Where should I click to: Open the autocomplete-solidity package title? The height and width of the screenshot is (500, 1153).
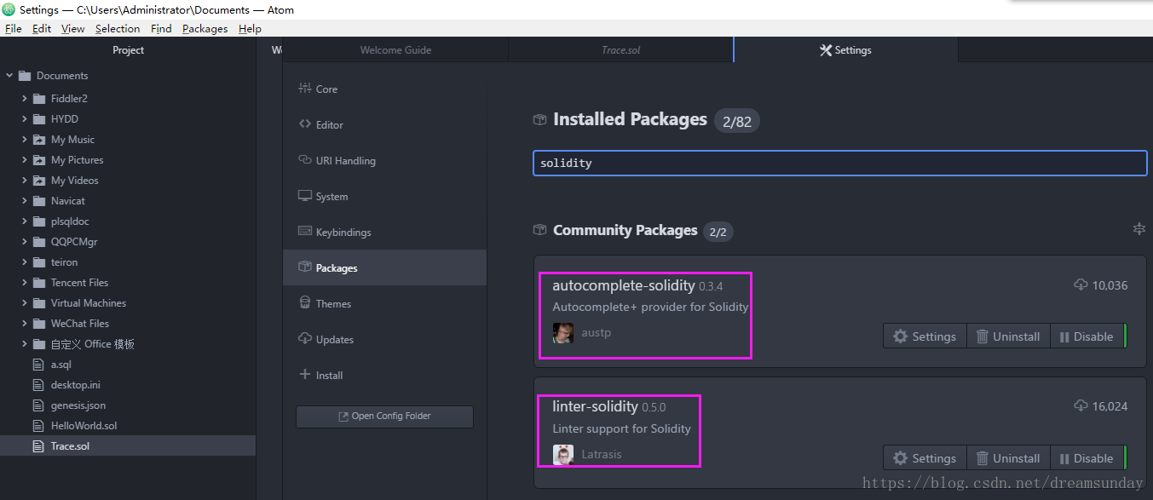click(624, 285)
